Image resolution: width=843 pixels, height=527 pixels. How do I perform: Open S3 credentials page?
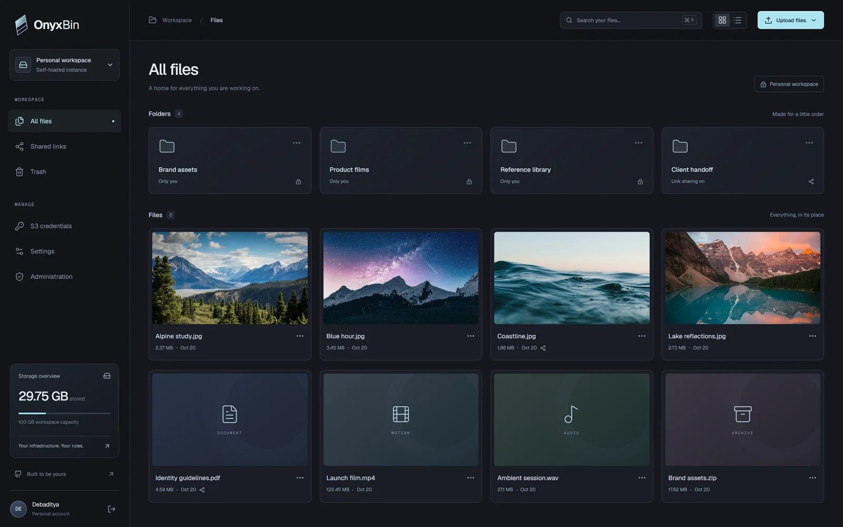pos(64,226)
